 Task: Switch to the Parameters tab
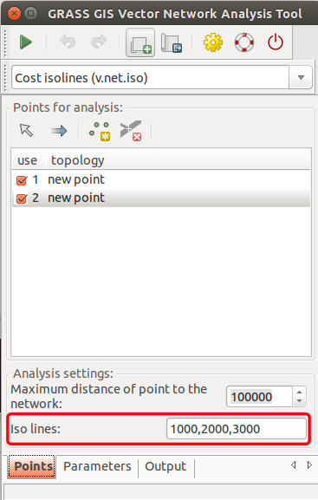click(x=97, y=466)
